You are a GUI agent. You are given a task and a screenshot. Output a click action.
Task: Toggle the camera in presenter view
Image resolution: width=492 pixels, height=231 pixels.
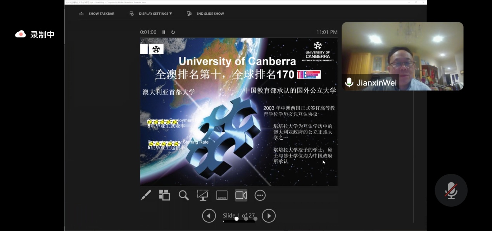tap(241, 195)
